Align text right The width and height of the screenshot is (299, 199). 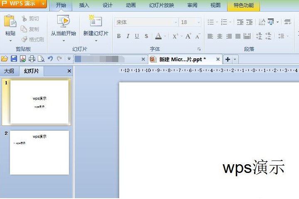click(x=229, y=36)
